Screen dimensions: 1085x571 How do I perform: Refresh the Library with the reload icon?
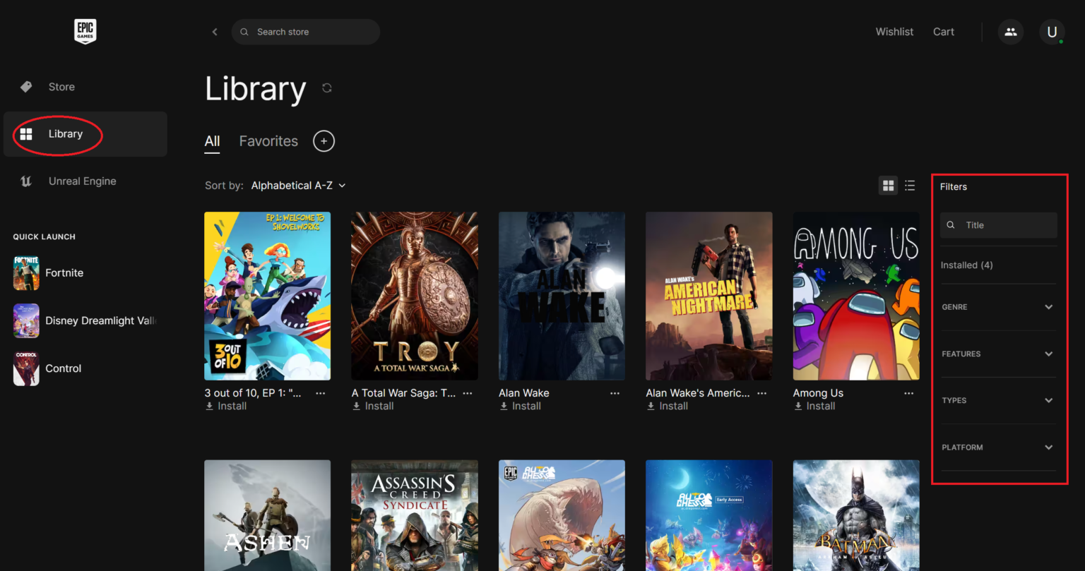point(326,88)
